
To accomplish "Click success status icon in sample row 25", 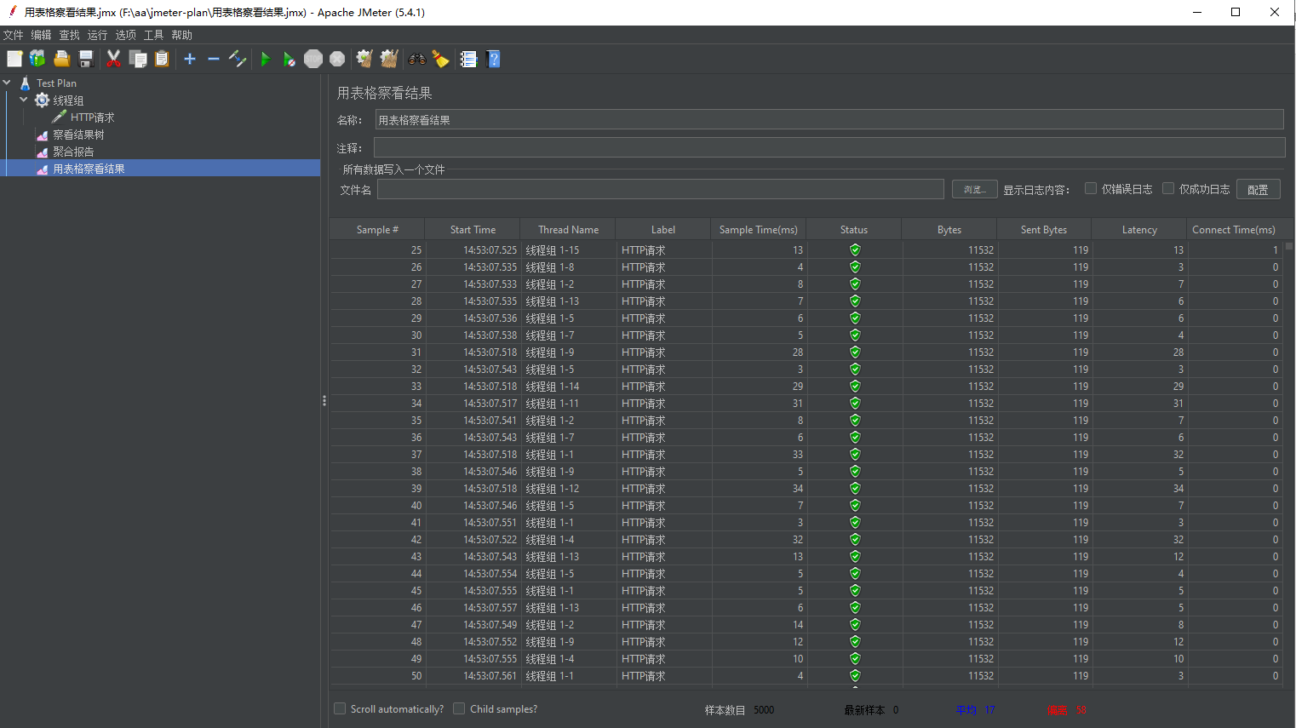I will coord(855,249).
